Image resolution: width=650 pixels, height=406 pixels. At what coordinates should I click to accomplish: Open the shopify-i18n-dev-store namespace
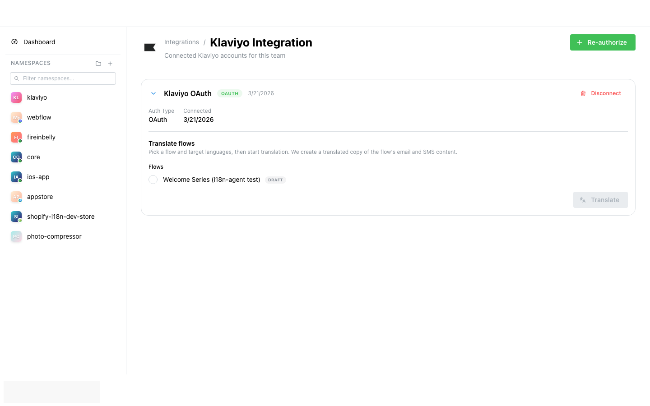click(60, 217)
